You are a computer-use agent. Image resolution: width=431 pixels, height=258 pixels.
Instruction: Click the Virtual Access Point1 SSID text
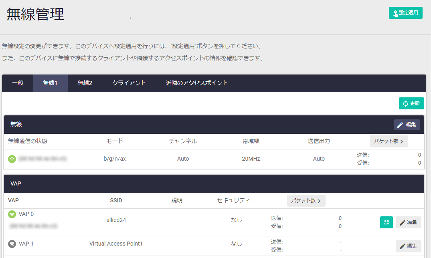coord(116,244)
